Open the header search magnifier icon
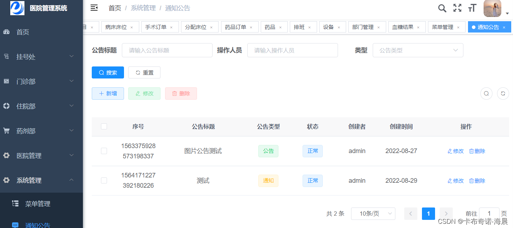Image resolution: width=513 pixels, height=228 pixels. coord(442,8)
